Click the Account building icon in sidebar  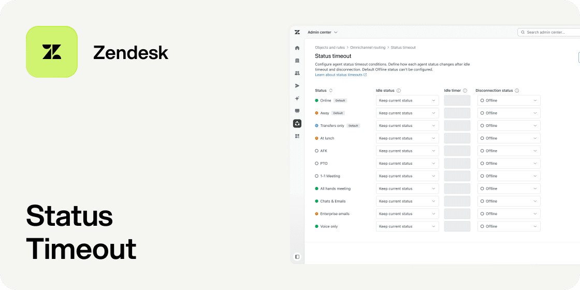(297, 61)
